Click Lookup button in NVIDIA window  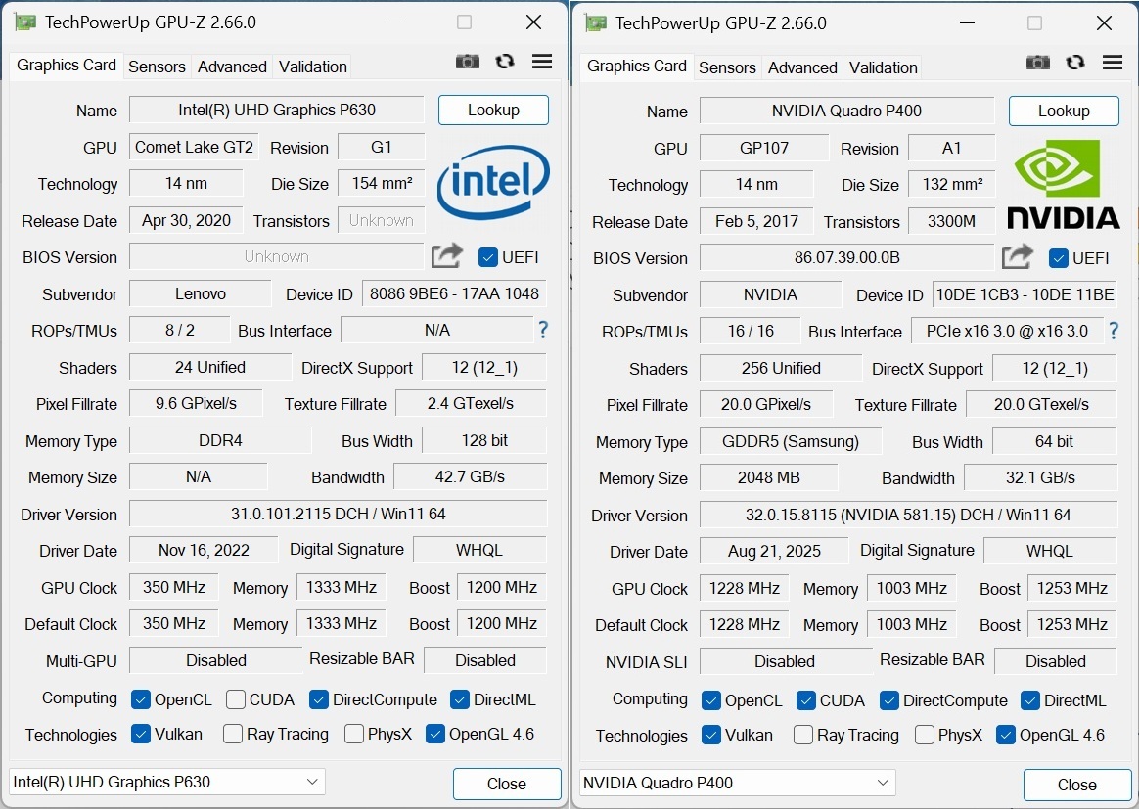1064,111
